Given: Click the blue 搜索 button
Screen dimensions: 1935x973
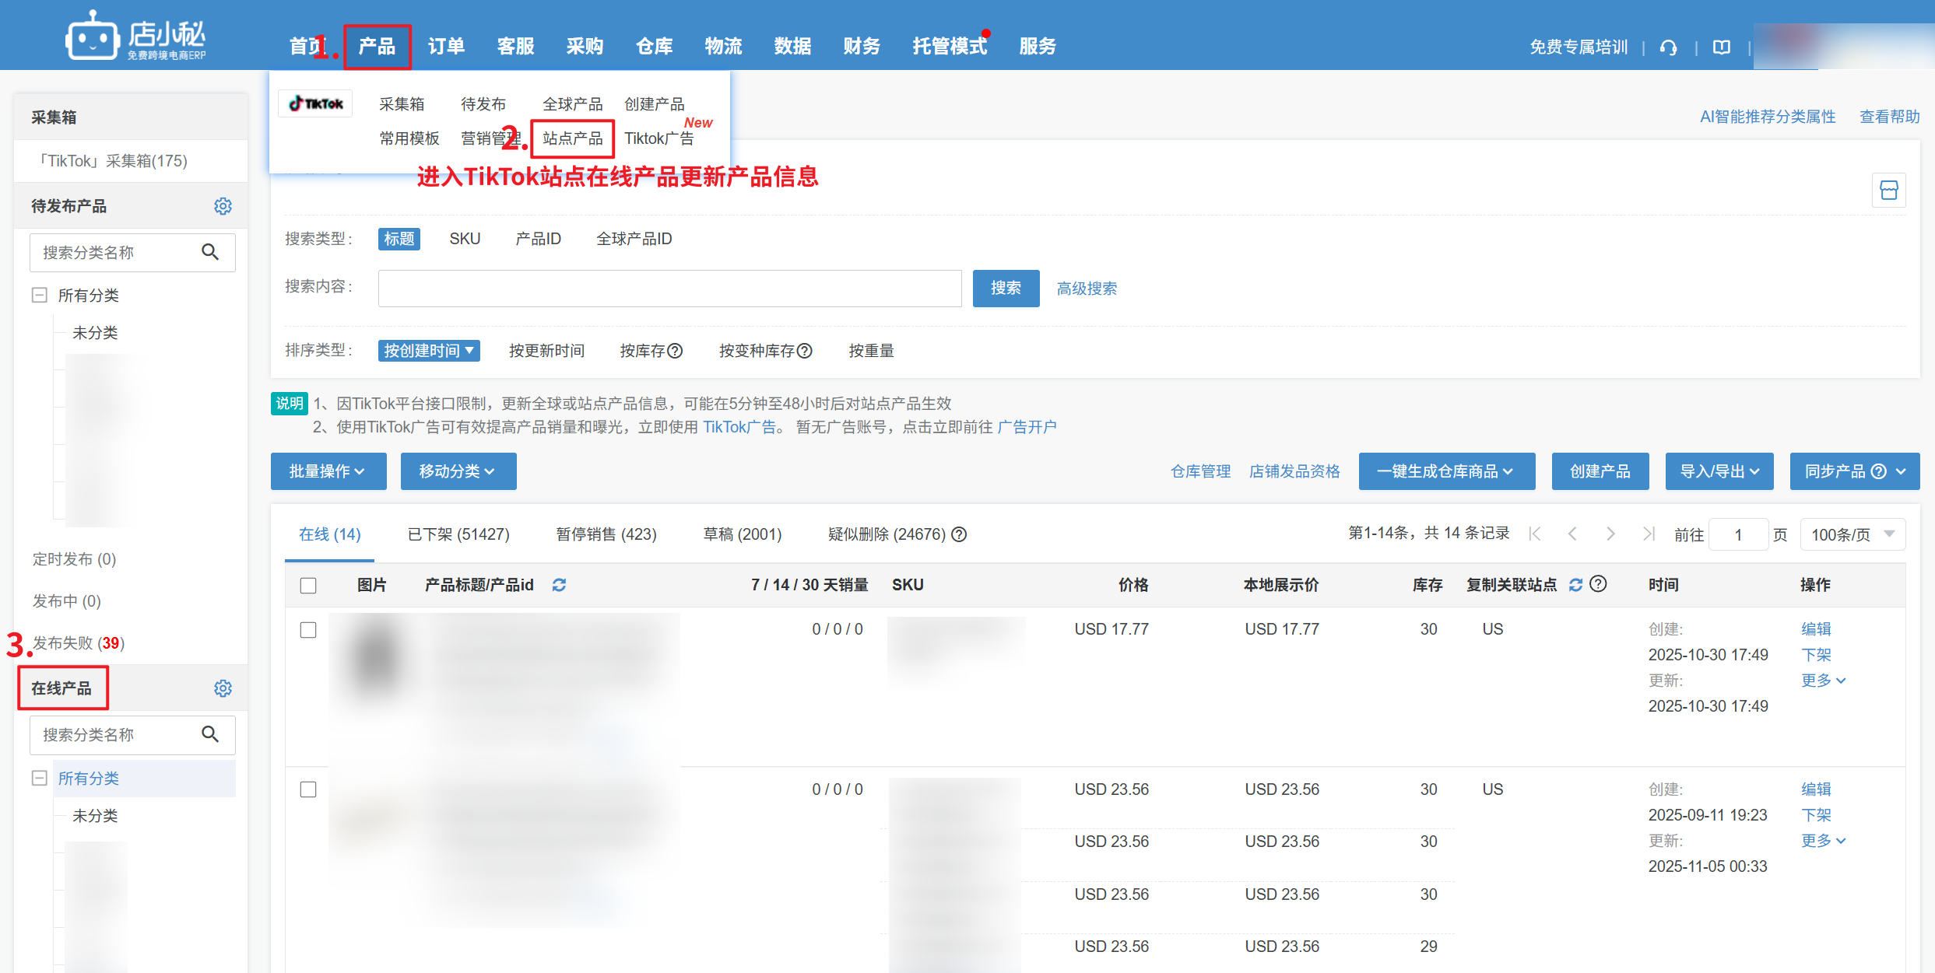Looking at the screenshot, I should click(x=1006, y=289).
